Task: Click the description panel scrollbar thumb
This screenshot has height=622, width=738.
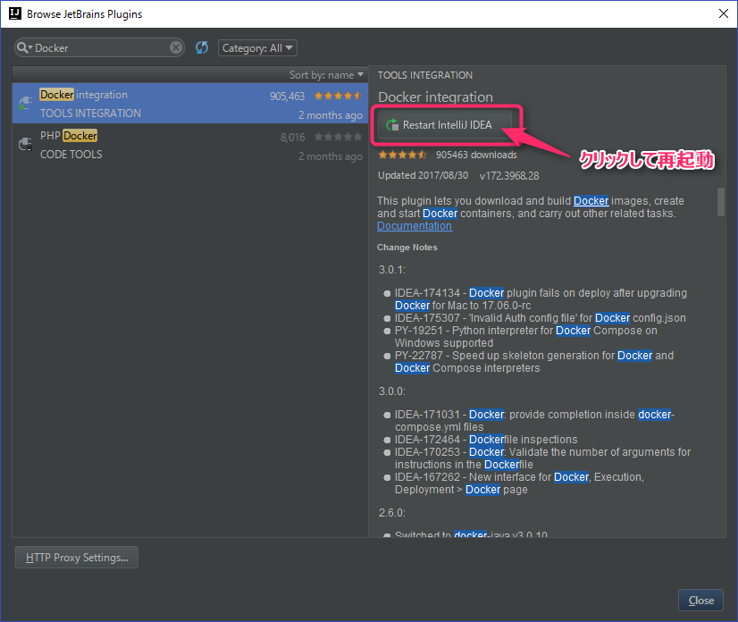Action: (x=721, y=202)
